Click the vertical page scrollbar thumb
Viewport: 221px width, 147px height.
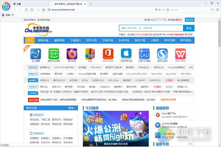[219, 33]
